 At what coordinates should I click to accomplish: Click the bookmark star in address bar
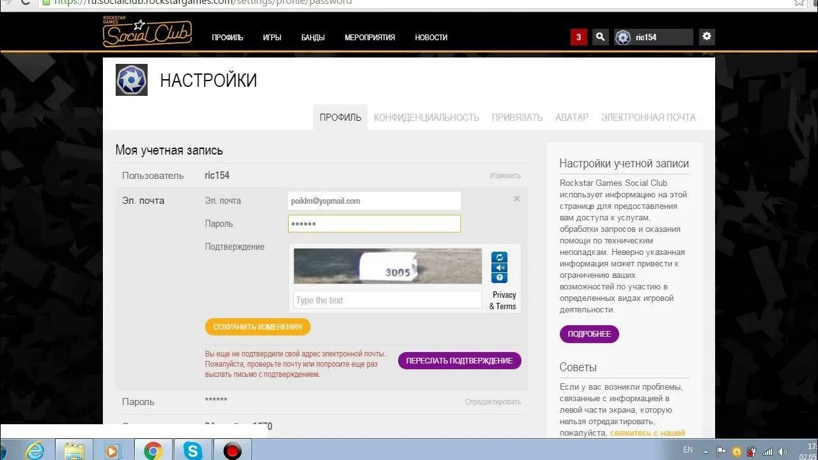point(799,2)
